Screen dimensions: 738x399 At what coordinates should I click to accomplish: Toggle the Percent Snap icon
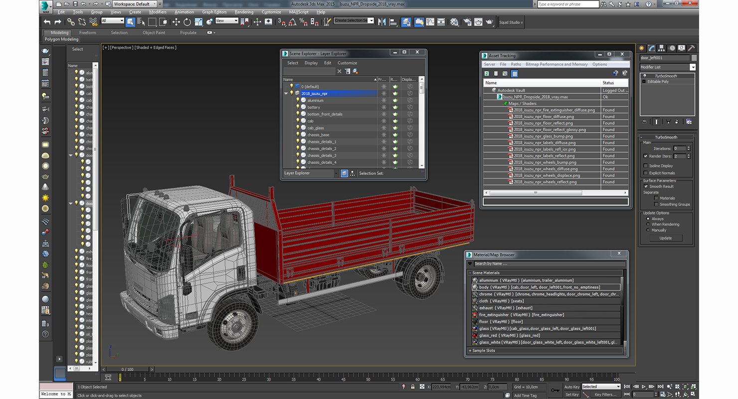click(304, 22)
